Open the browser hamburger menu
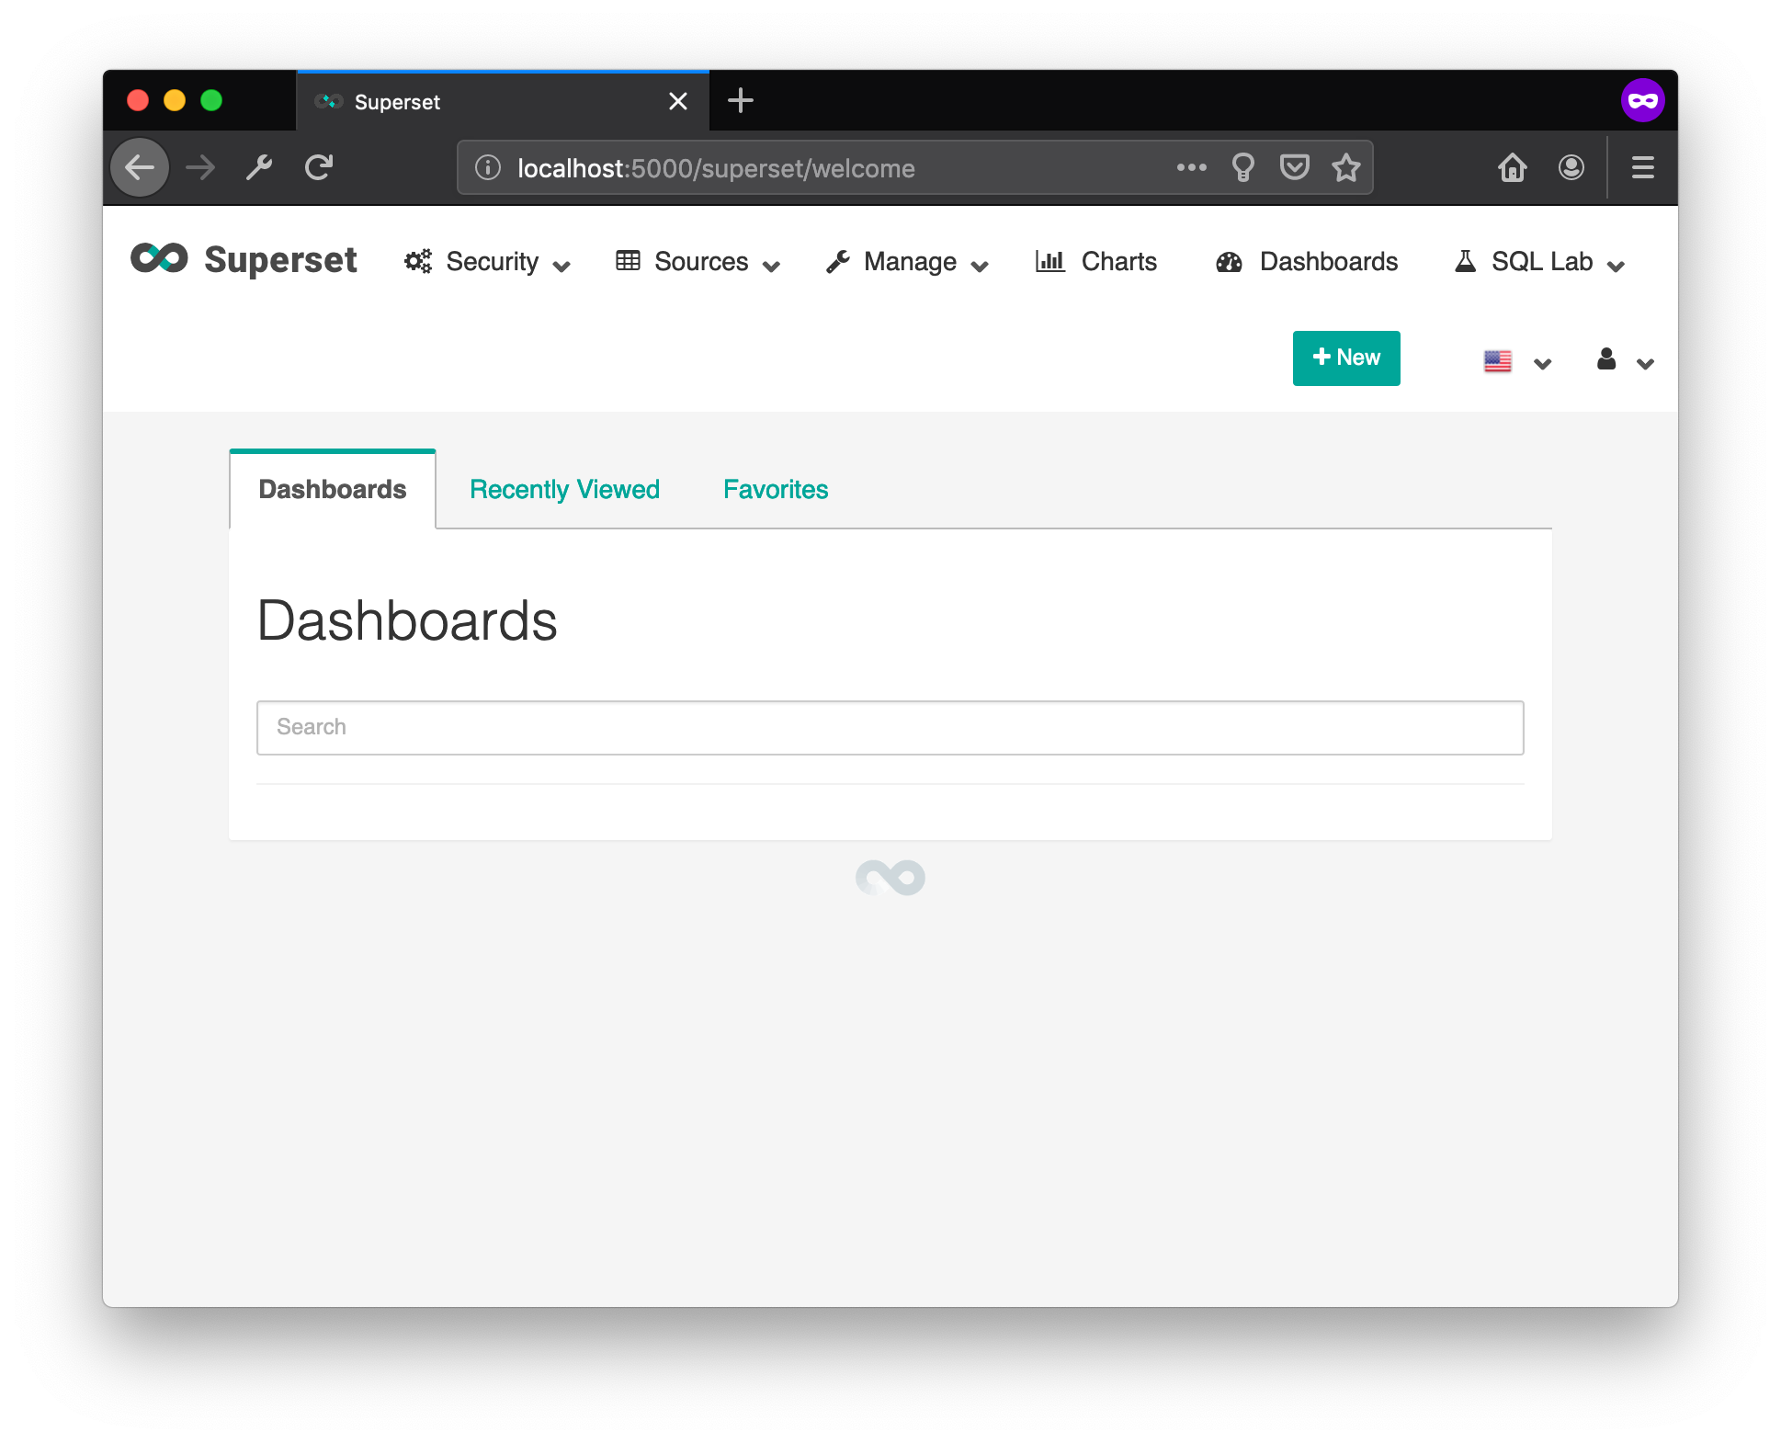 pos(1641,167)
